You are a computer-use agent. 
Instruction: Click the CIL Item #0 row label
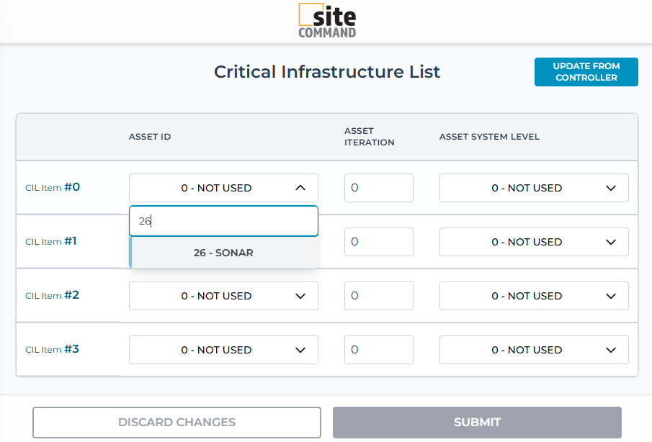[53, 187]
